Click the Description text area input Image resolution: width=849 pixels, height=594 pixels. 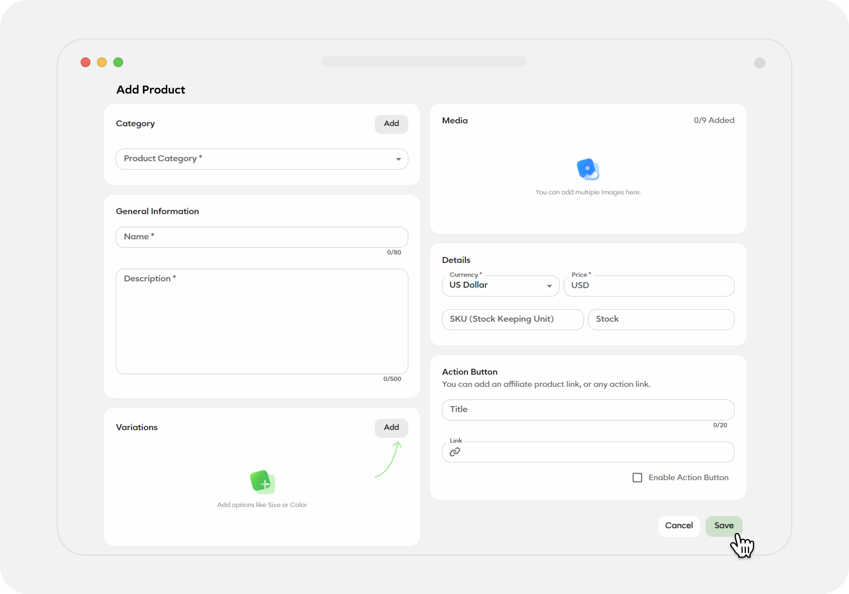[x=262, y=321]
